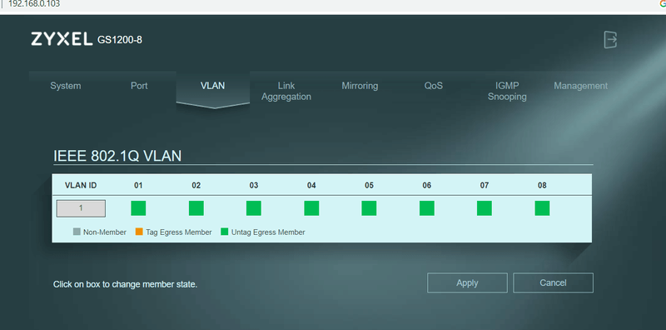666x330 pixels.
Task: Click the gray Non-Member legend swatch
Action: pyautogui.click(x=77, y=232)
